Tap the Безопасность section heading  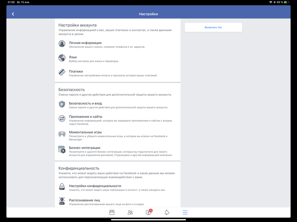pos(72,90)
